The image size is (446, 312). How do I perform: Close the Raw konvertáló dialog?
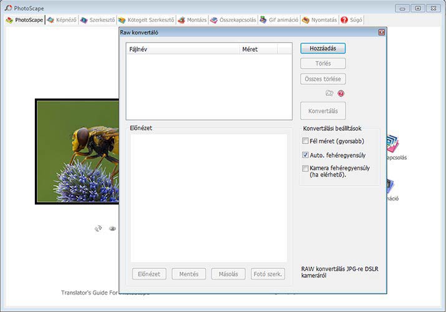click(x=381, y=32)
